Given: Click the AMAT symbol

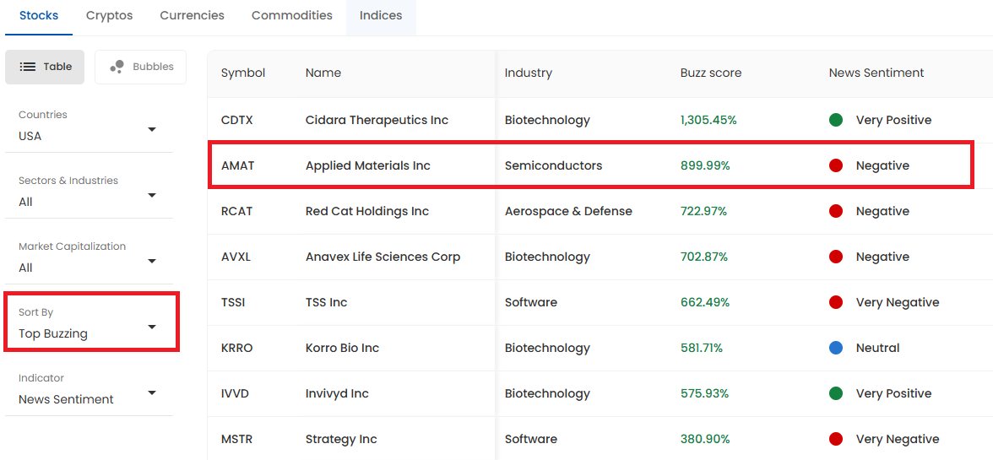Looking at the screenshot, I should 237,165.
